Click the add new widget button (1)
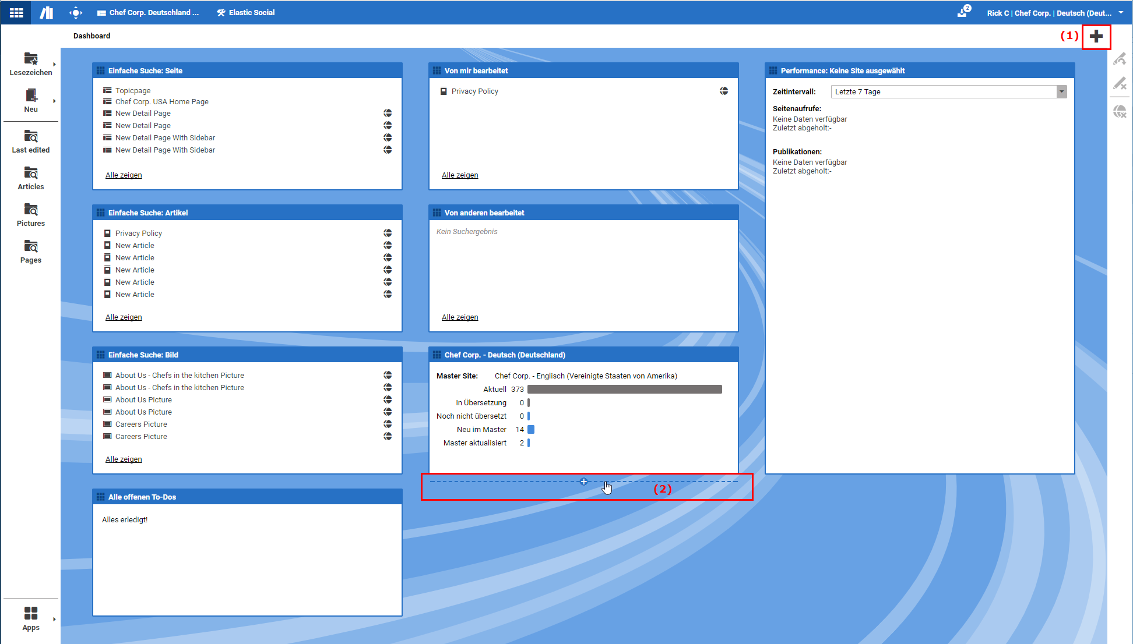 pyautogui.click(x=1096, y=36)
